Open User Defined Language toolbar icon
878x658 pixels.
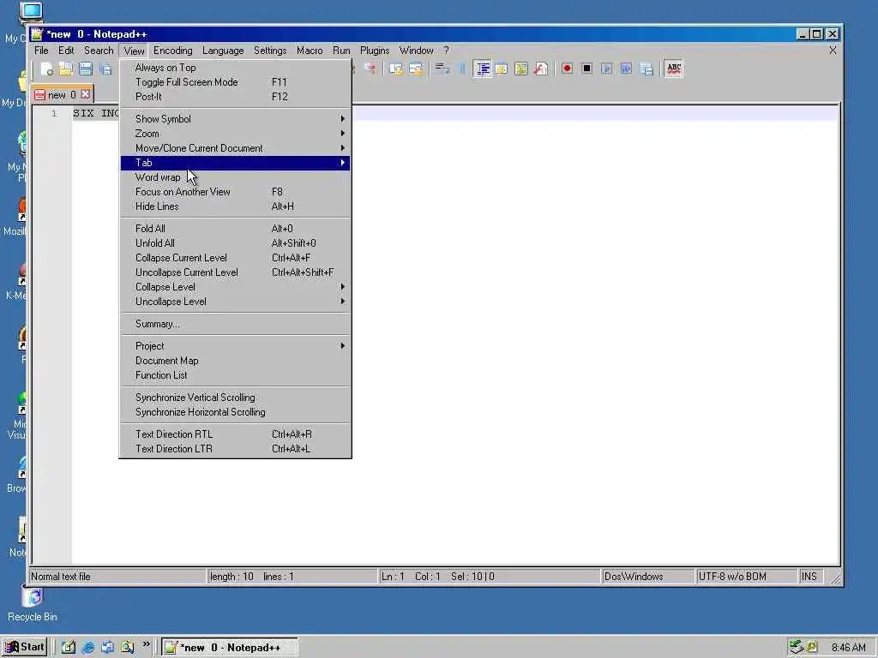point(502,69)
